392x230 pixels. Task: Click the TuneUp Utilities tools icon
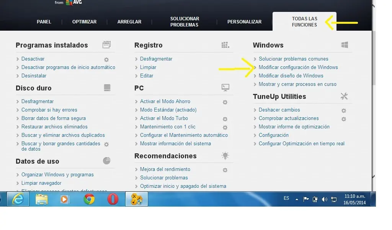[344, 96]
